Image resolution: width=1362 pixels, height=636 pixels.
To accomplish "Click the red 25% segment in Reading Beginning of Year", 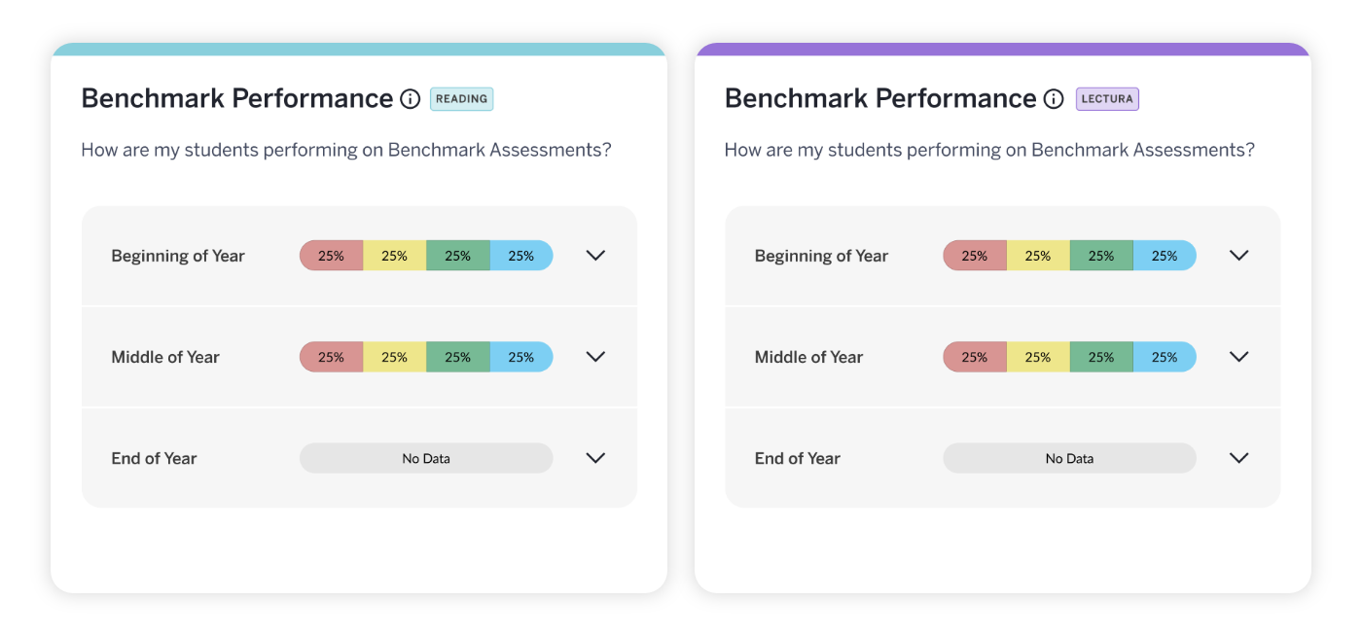I will click(x=331, y=255).
